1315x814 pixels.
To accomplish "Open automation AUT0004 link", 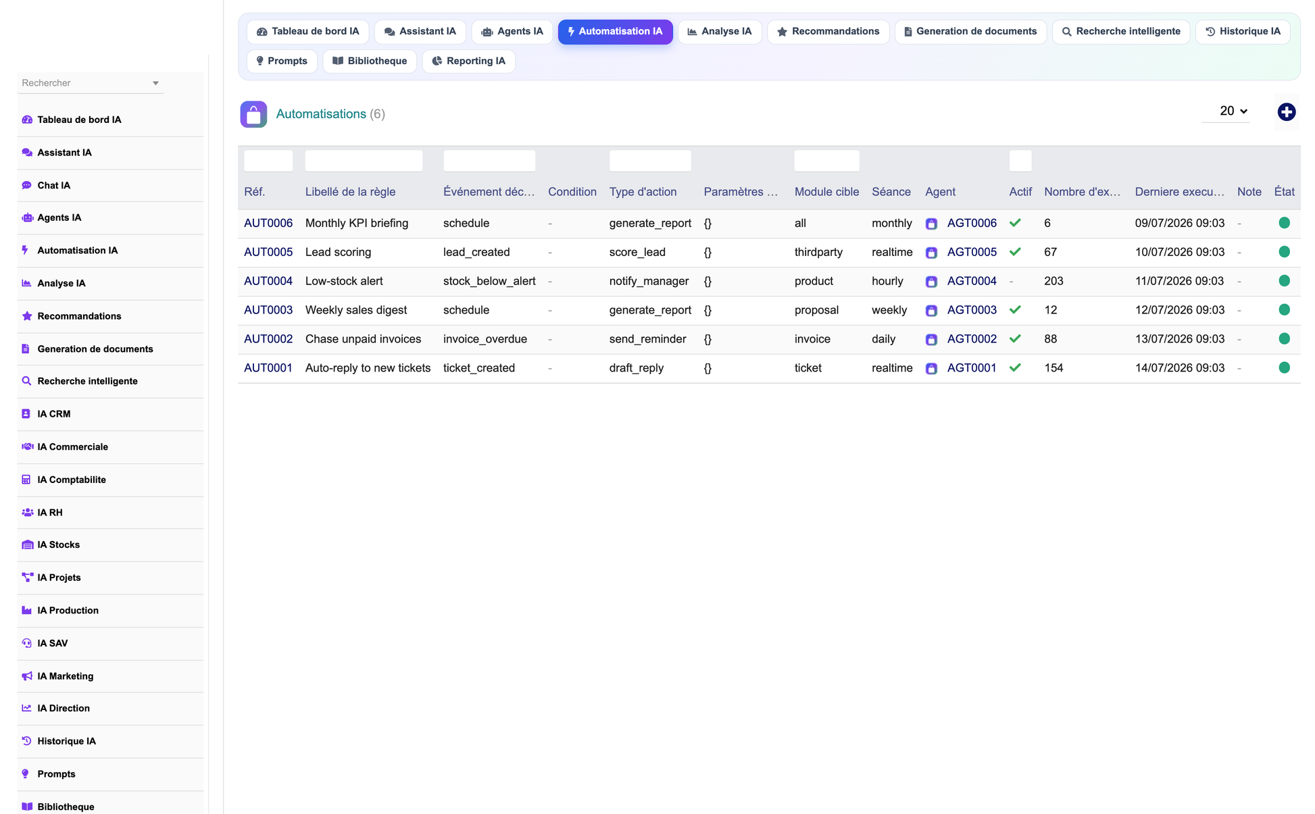I will click(x=268, y=281).
